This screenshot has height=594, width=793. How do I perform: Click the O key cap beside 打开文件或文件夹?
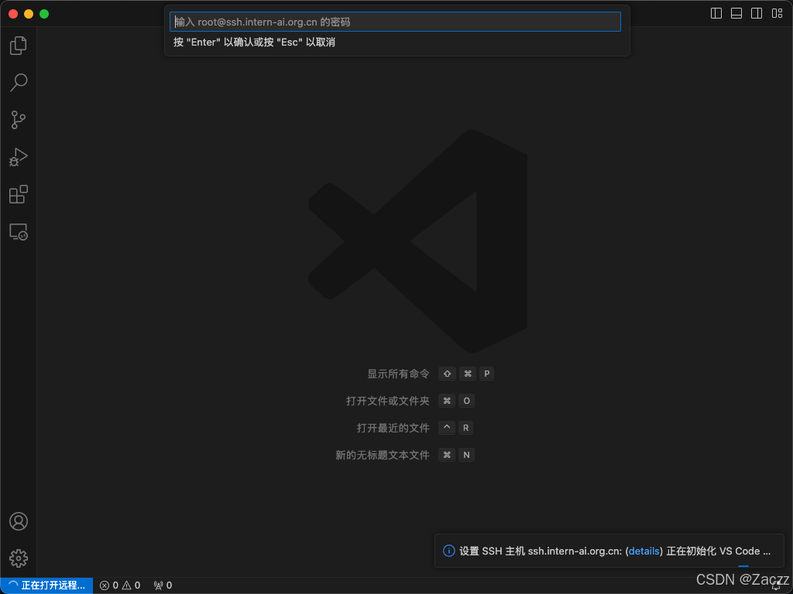(466, 401)
